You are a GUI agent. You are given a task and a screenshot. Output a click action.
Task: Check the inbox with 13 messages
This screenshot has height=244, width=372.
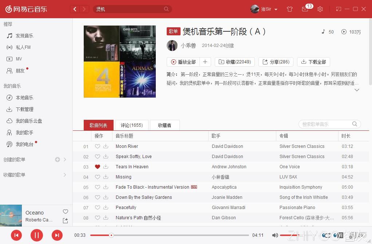click(305, 9)
